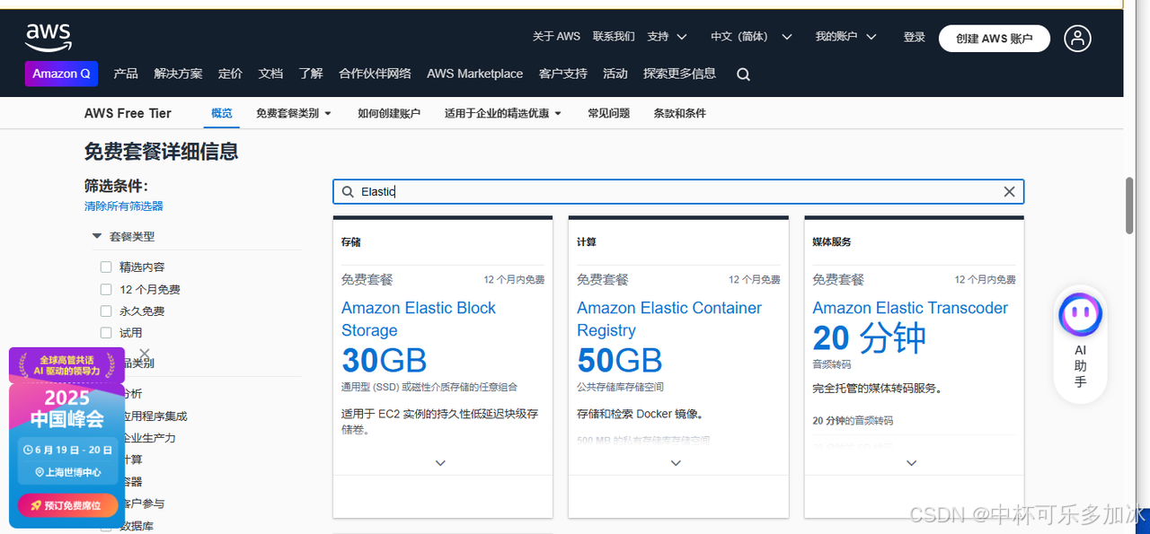Screen dimensions: 1150x534
Task: Close the China Summit promo banner
Action: tap(145, 354)
